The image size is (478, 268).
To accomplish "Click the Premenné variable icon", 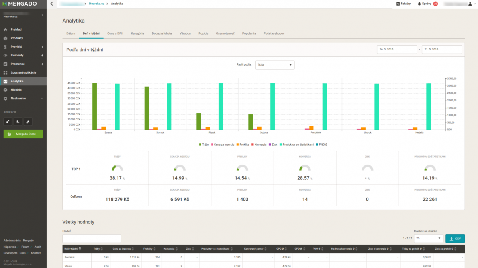I will pos(5,64).
